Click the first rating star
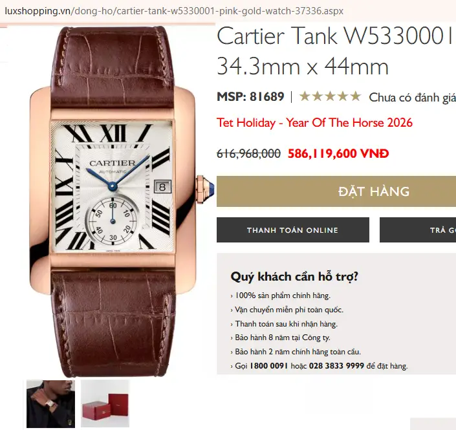This screenshot has width=456, height=430. pyautogui.click(x=305, y=96)
